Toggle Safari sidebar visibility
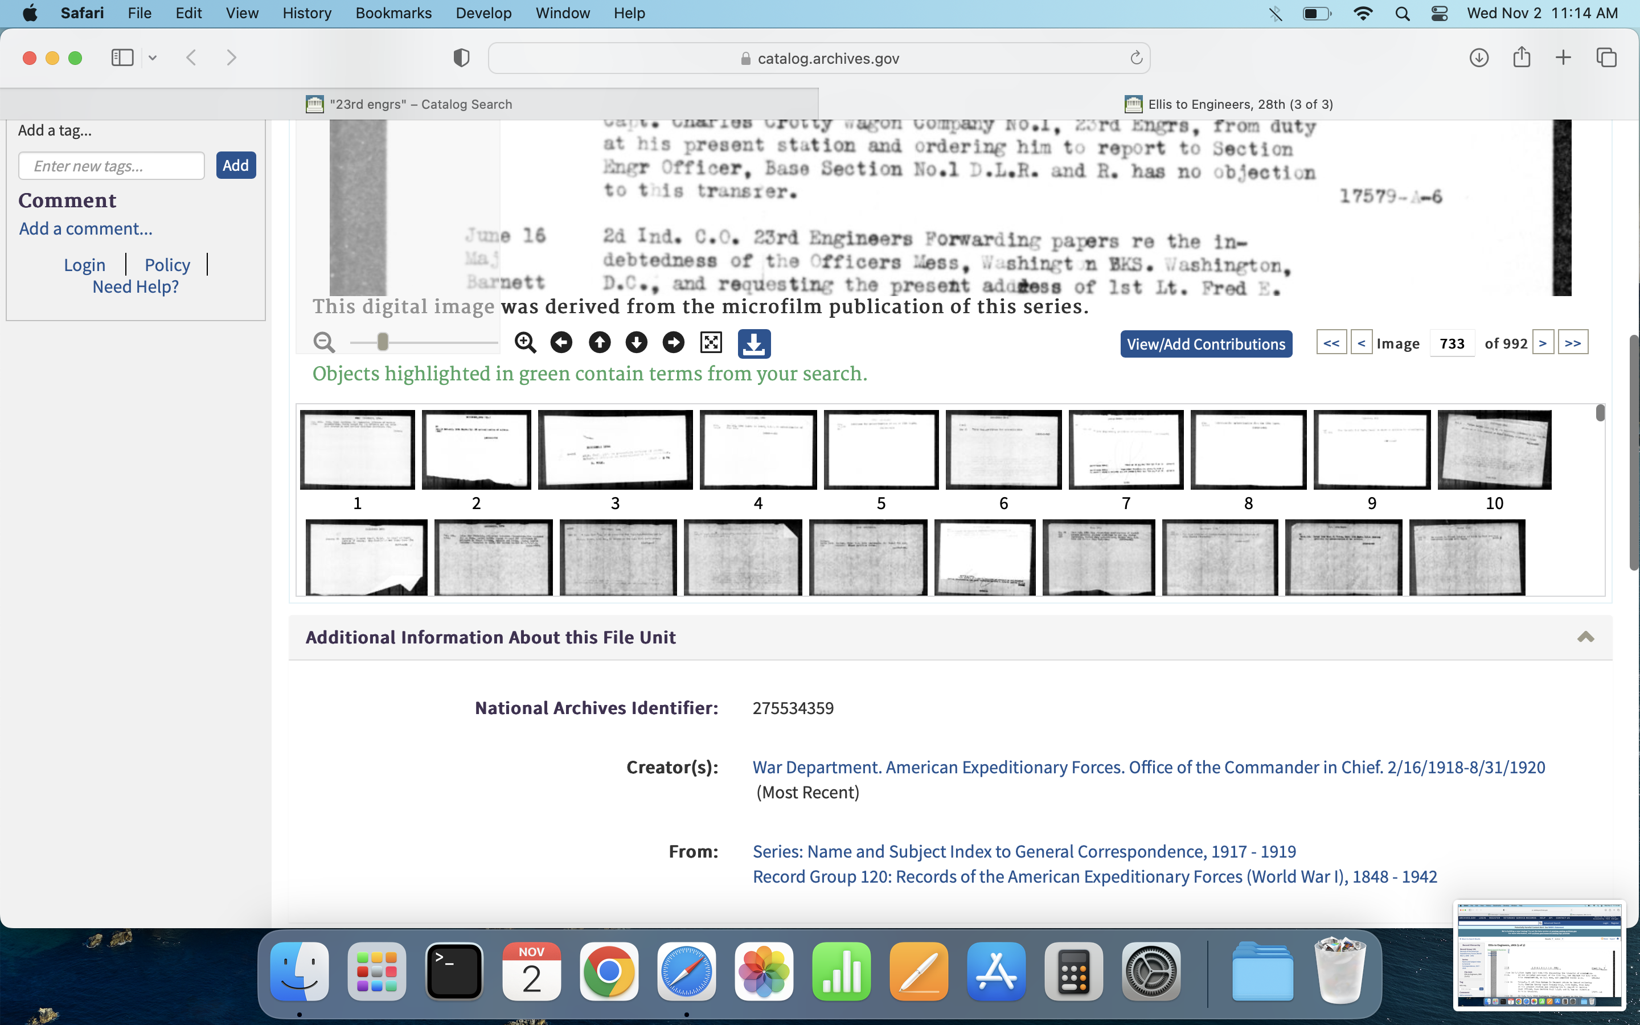Screen dimensions: 1640x1025 pos(122,58)
